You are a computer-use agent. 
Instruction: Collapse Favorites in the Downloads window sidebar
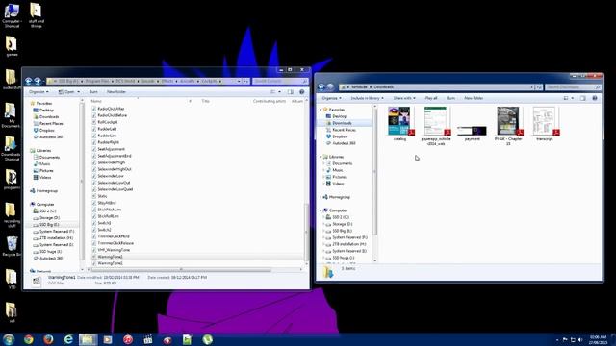tap(321, 110)
